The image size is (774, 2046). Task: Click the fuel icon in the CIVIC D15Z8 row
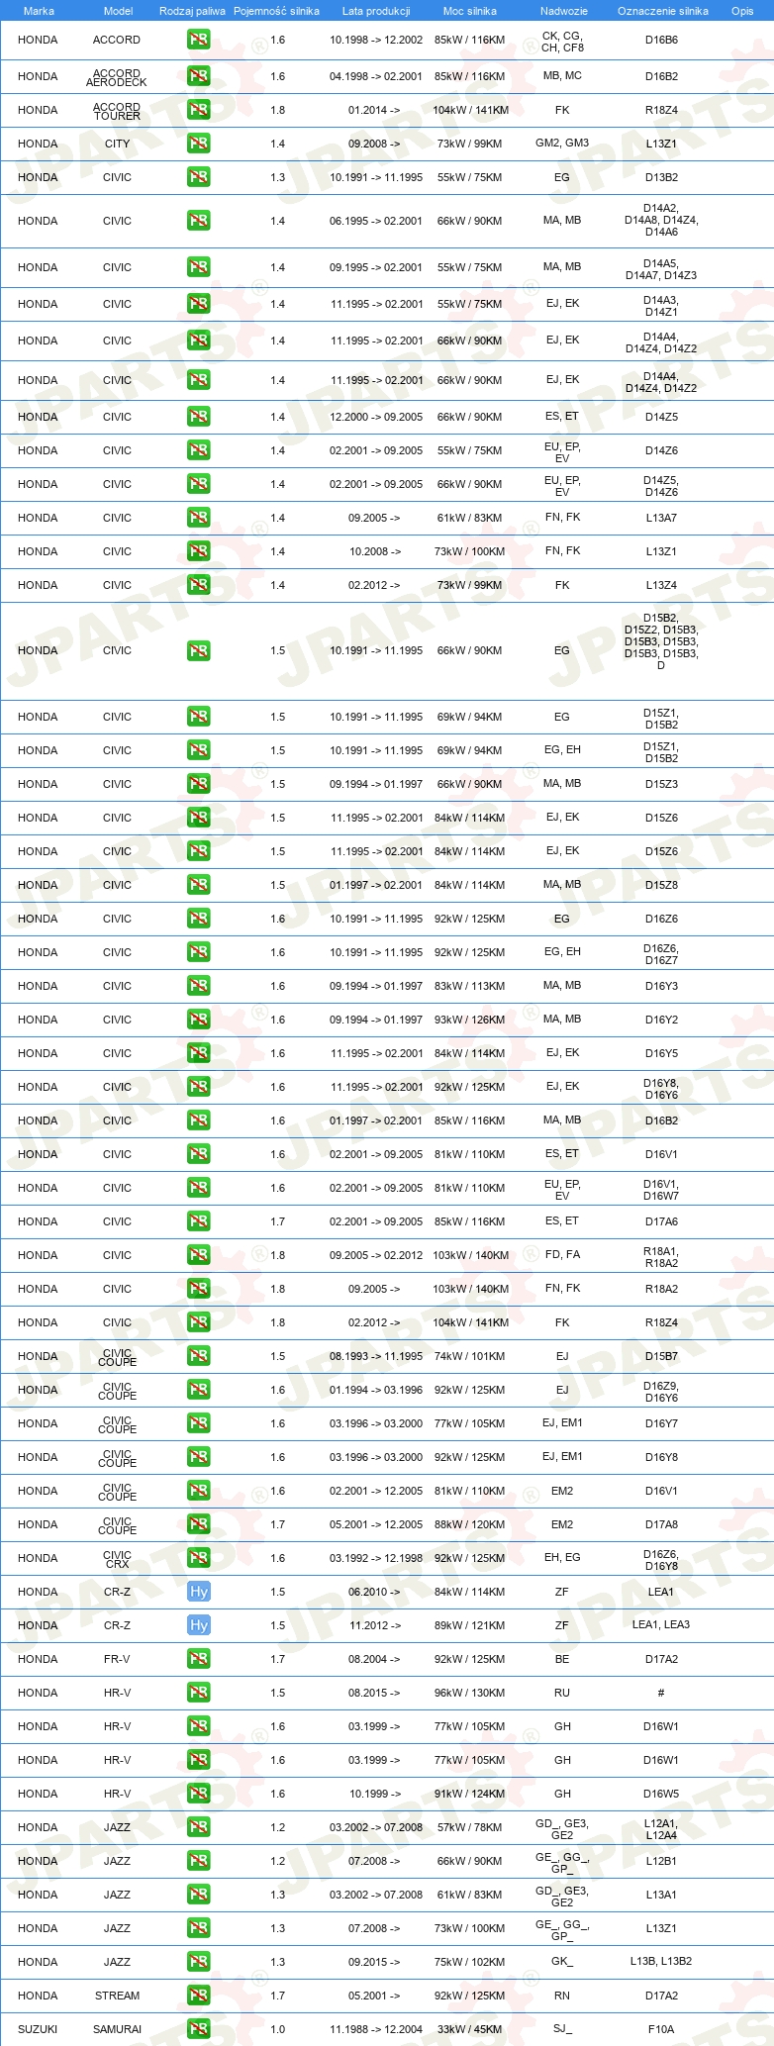[x=198, y=885]
